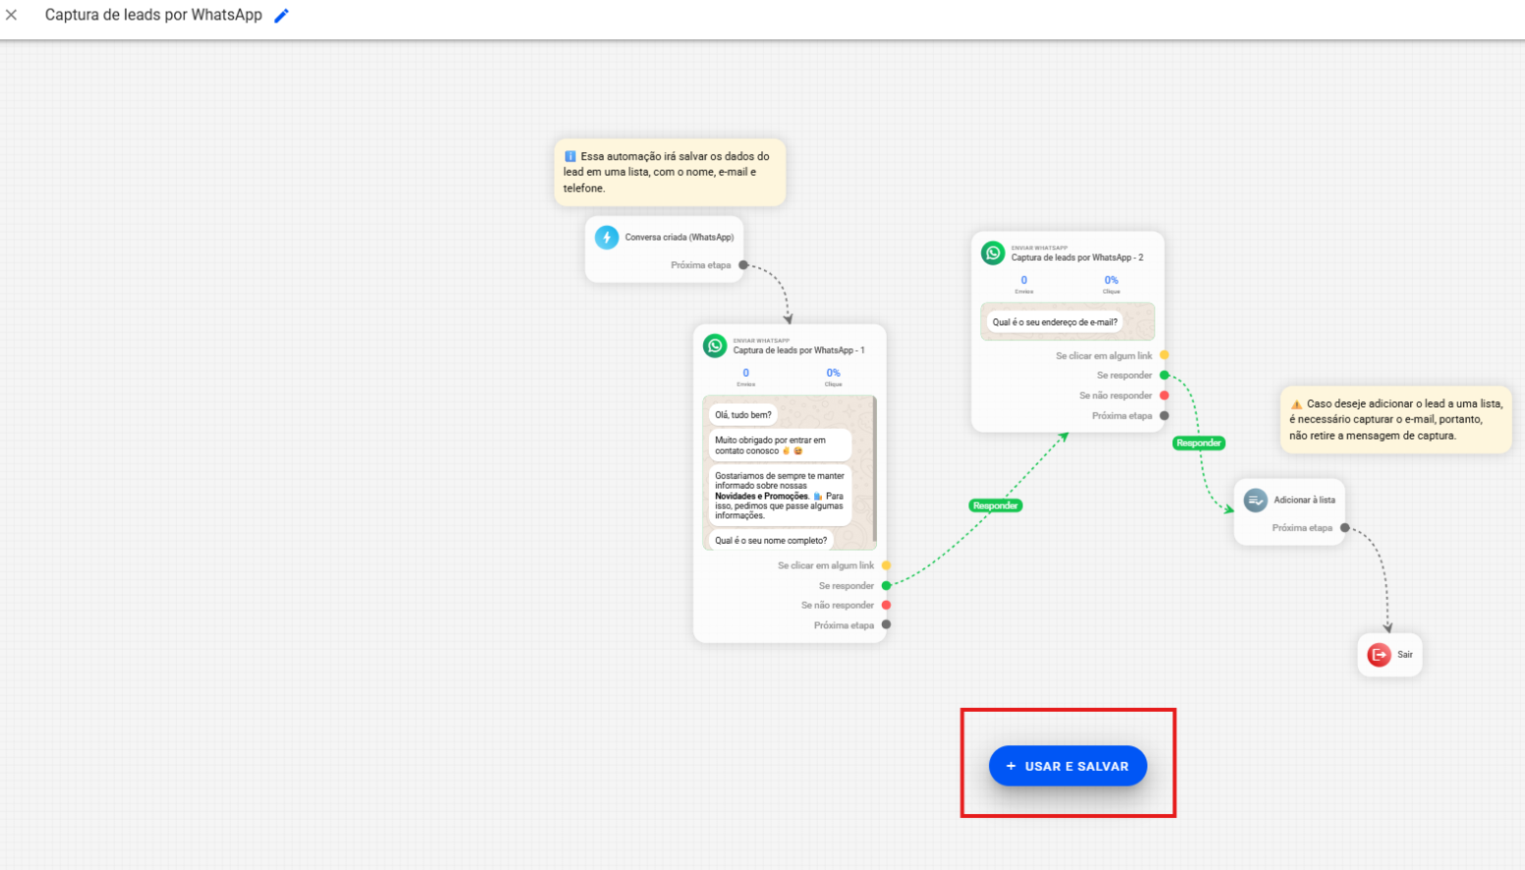Select the warning note about capturing e-mail
This screenshot has height=870, width=1525.
click(x=1395, y=420)
